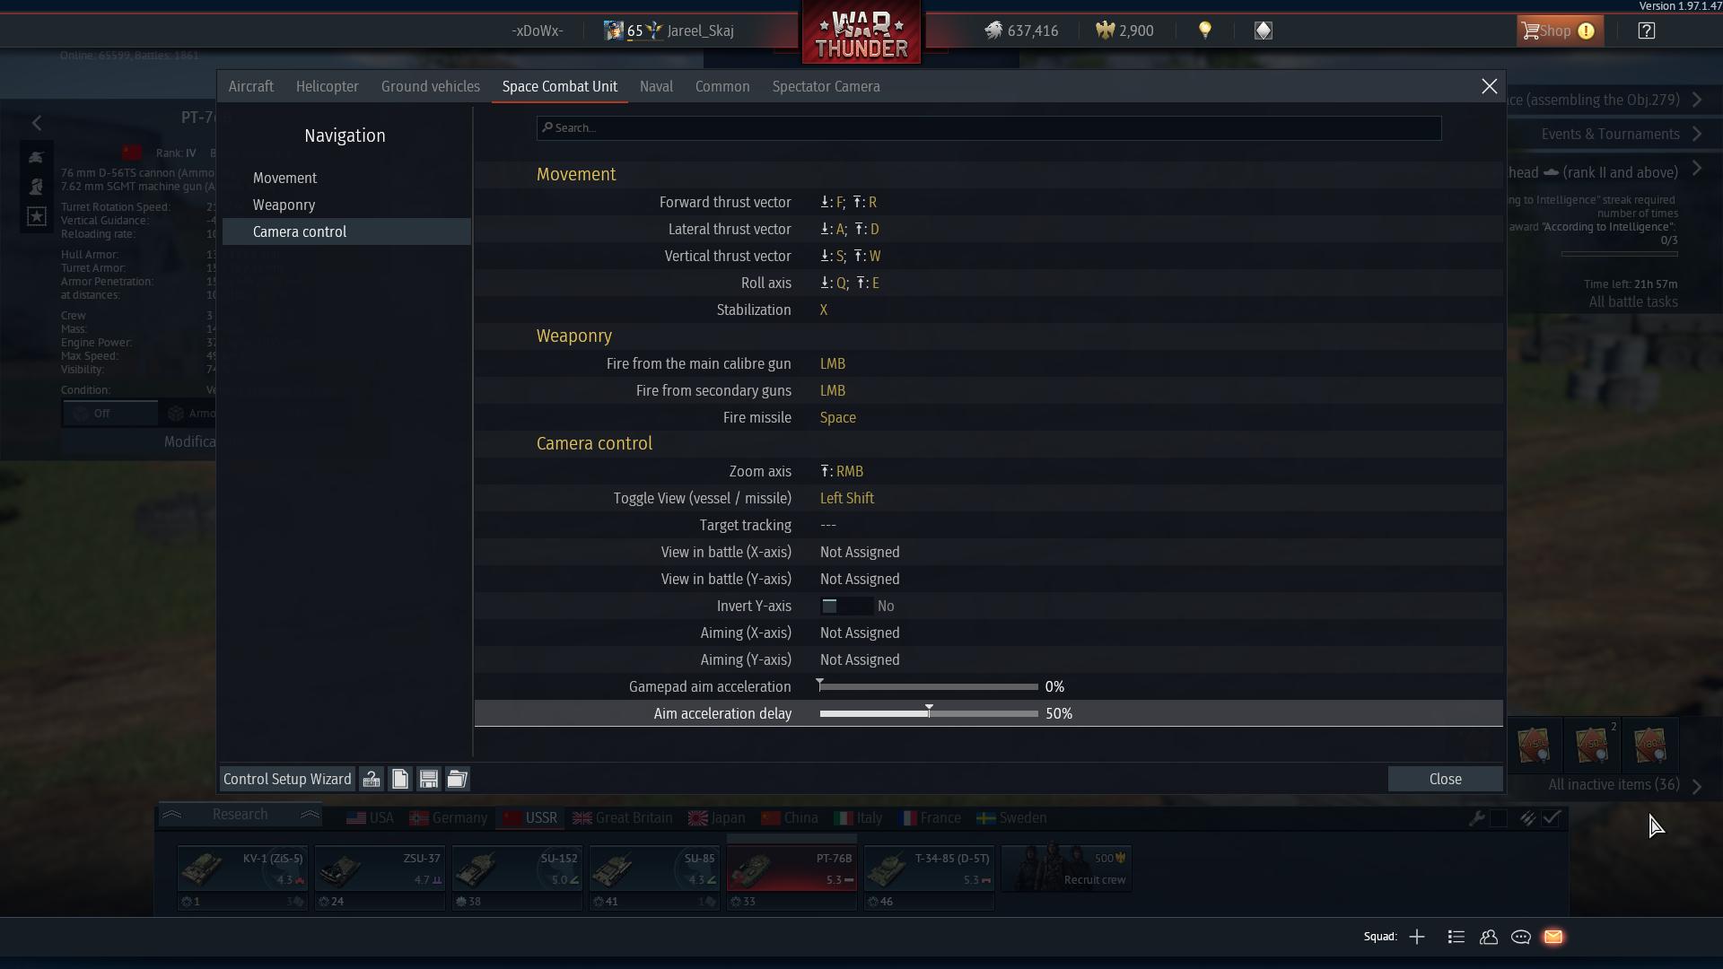Click the Fire missile Space key binding
This screenshot has height=969, width=1723.
[837, 418]
